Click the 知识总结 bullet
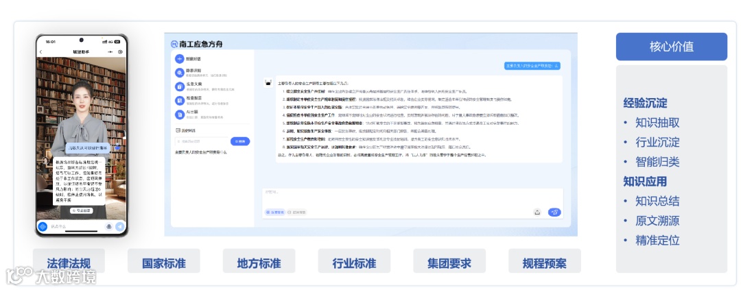 click(x=657, y=201)
